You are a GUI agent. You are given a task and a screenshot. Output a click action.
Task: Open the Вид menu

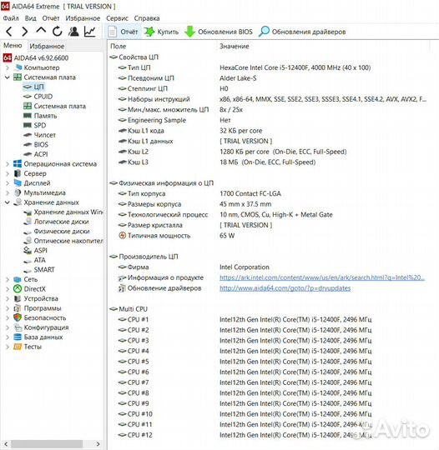coord(31,18)
